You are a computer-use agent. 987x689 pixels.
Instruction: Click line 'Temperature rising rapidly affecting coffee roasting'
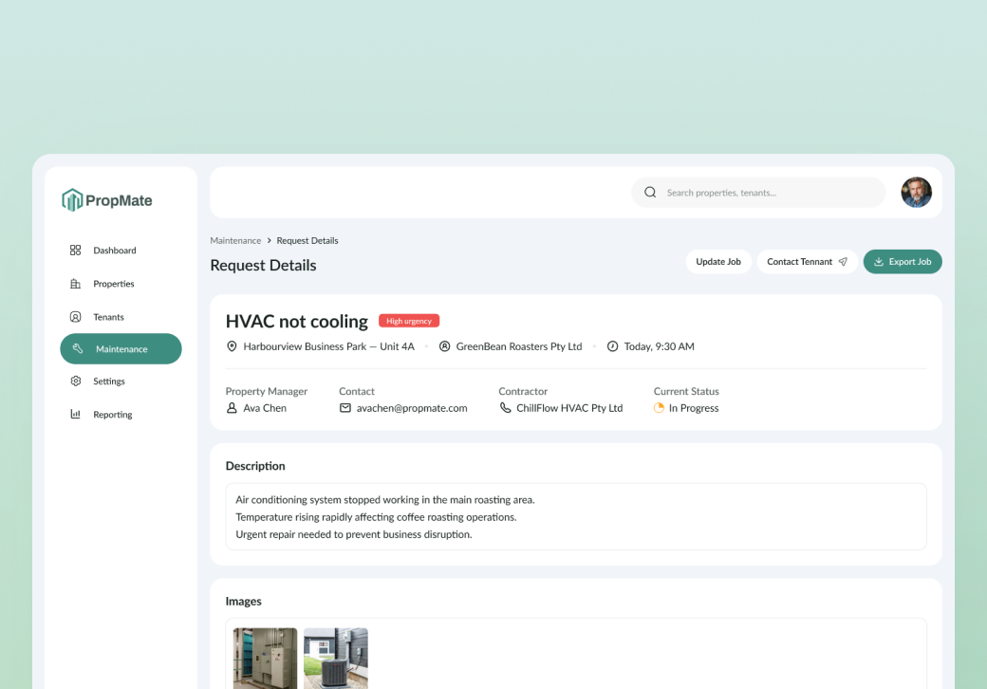click(376, 517)
